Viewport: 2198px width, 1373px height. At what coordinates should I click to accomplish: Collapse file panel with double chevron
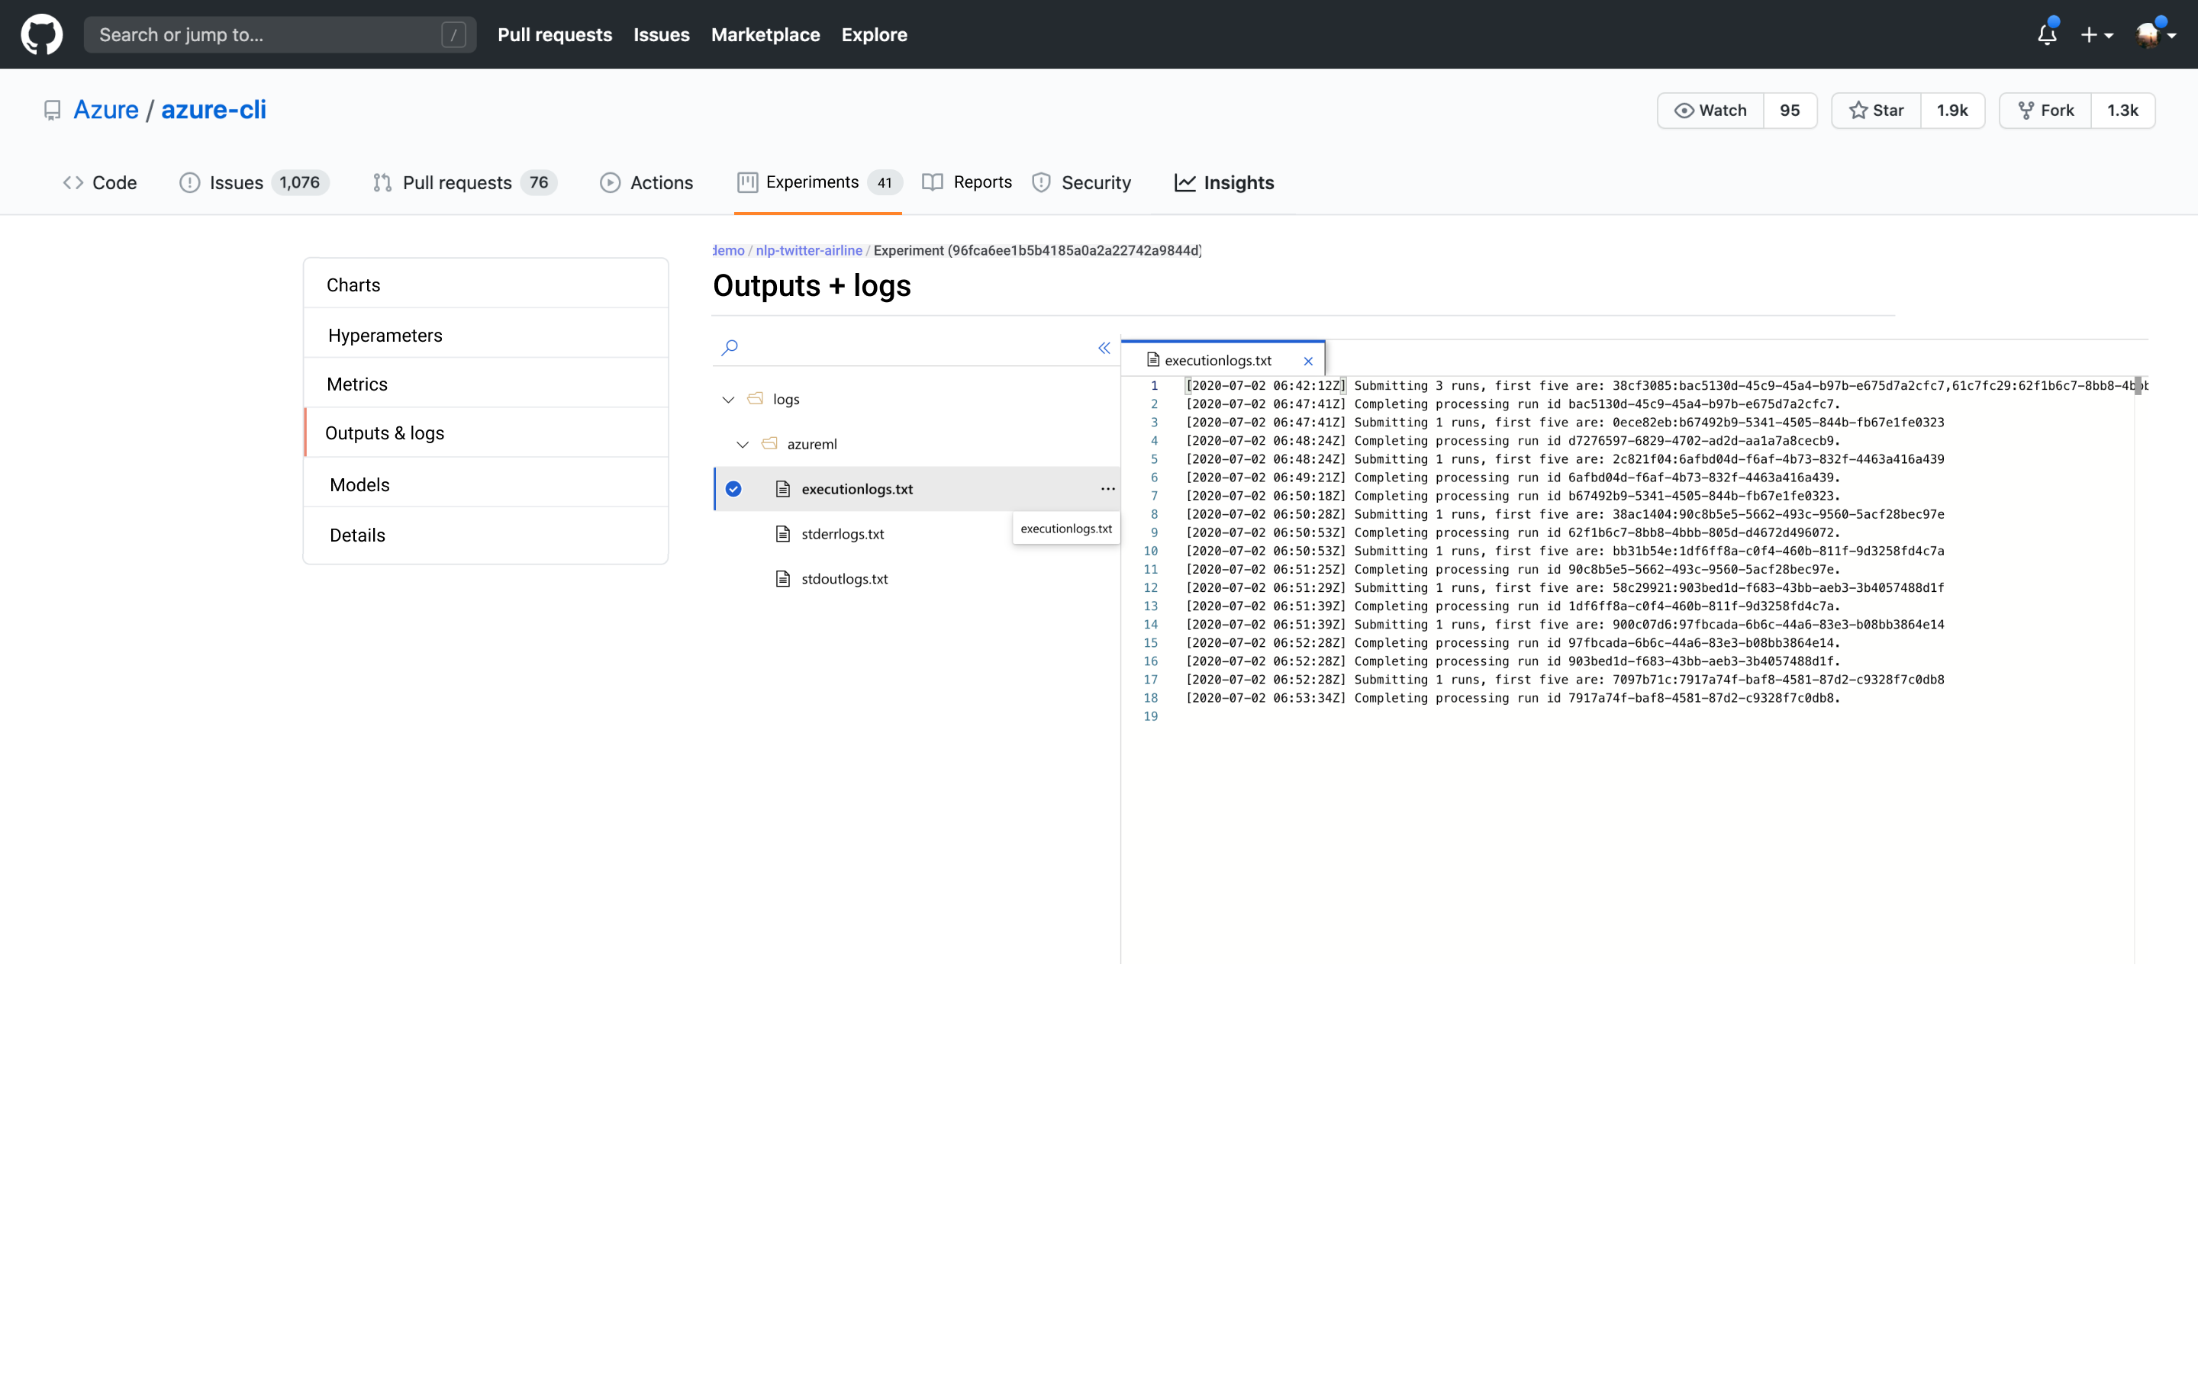point(1104,348)
